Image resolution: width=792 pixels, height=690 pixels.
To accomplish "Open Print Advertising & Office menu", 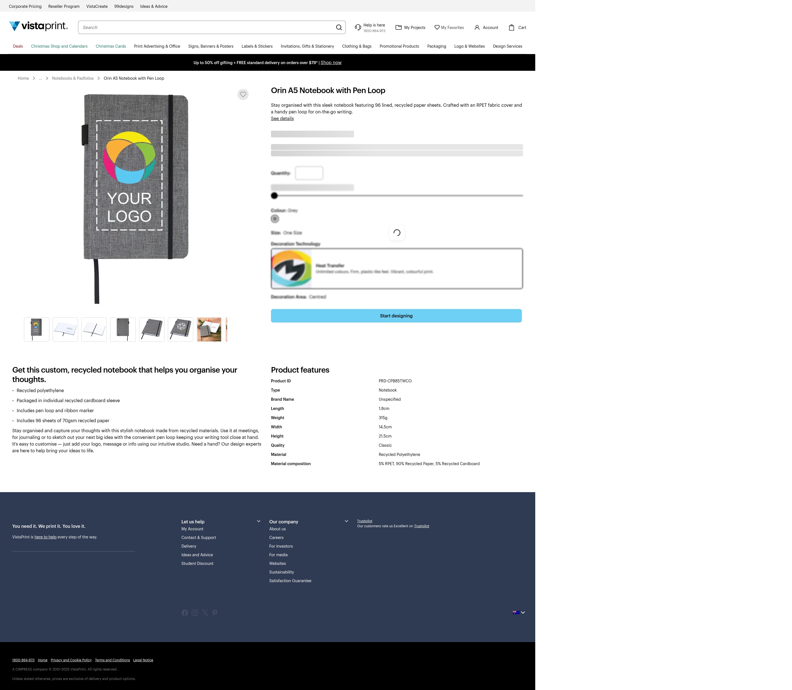I will click(x=157, y=46).
